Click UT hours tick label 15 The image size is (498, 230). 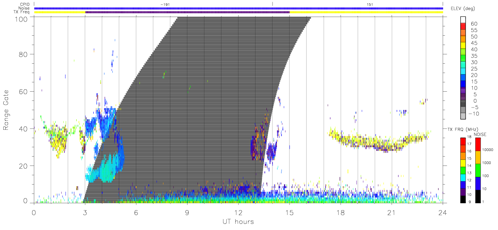pyautogui.click(x=290, y=212)
